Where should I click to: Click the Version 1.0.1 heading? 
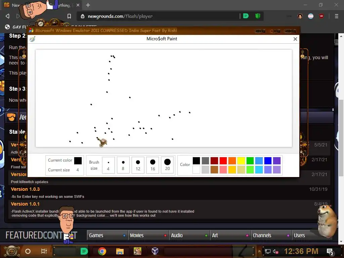coord(25,204)
